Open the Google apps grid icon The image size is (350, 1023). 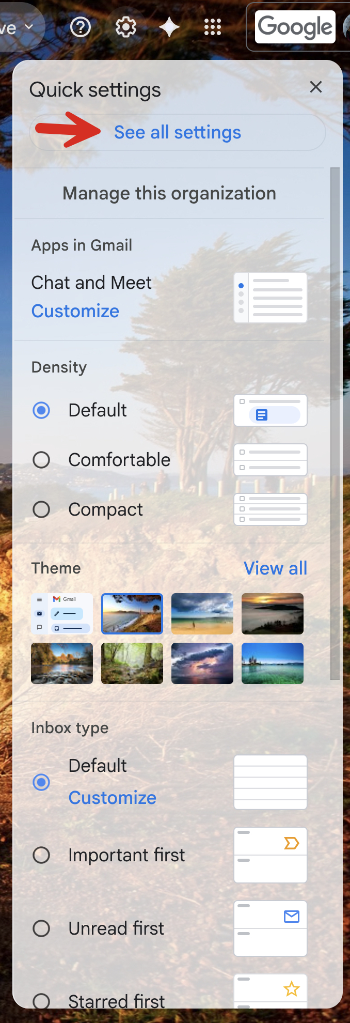point(213,27)
